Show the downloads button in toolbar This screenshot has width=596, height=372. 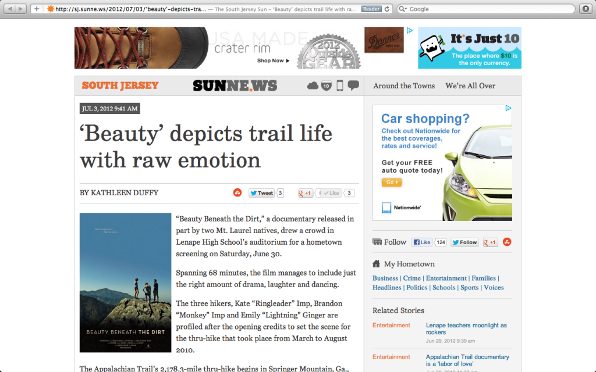586,9
